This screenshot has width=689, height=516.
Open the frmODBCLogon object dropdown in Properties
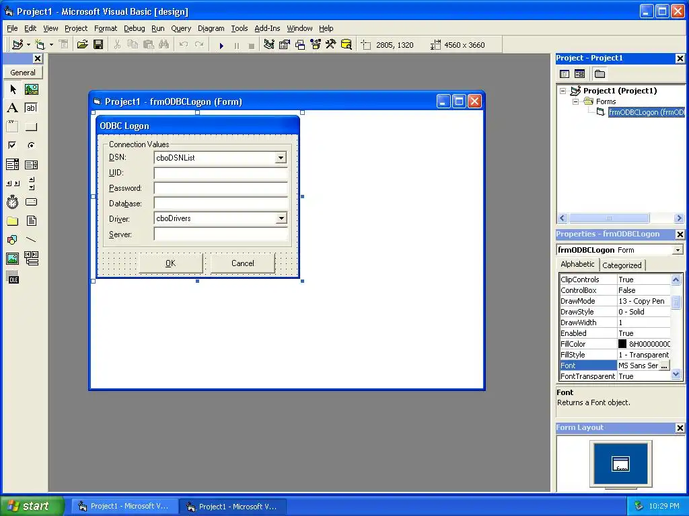pyautogui.click(x=678, y=250)
